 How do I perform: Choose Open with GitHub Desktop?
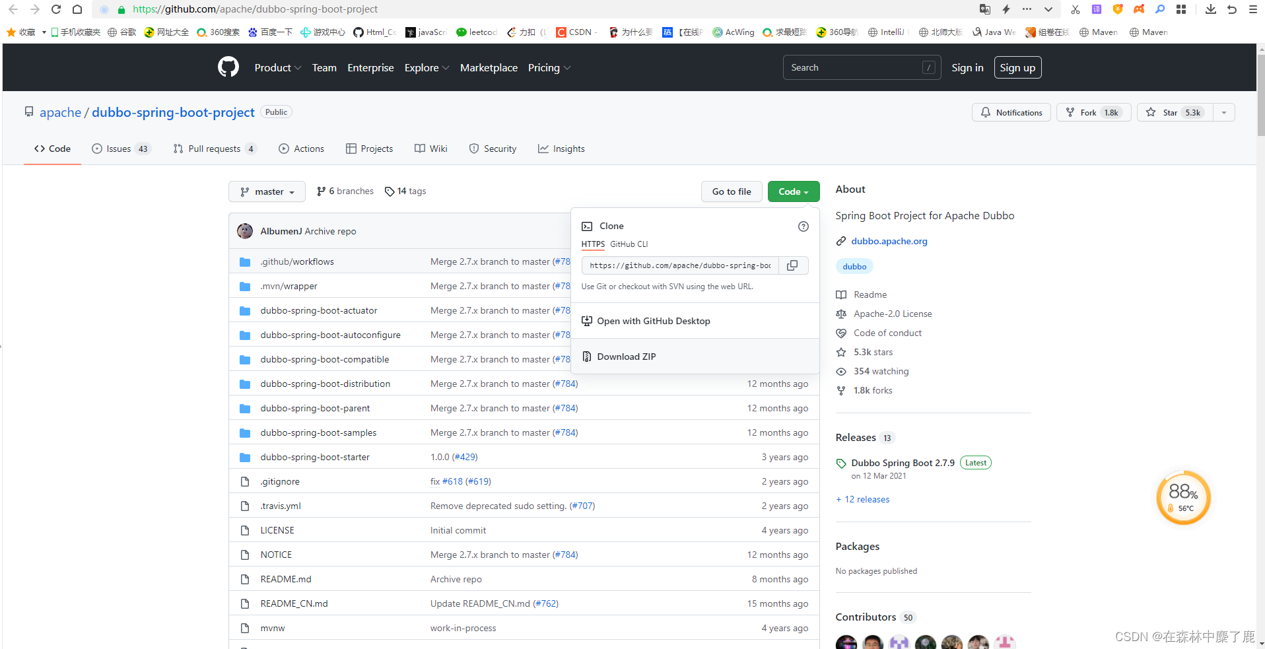695,321
